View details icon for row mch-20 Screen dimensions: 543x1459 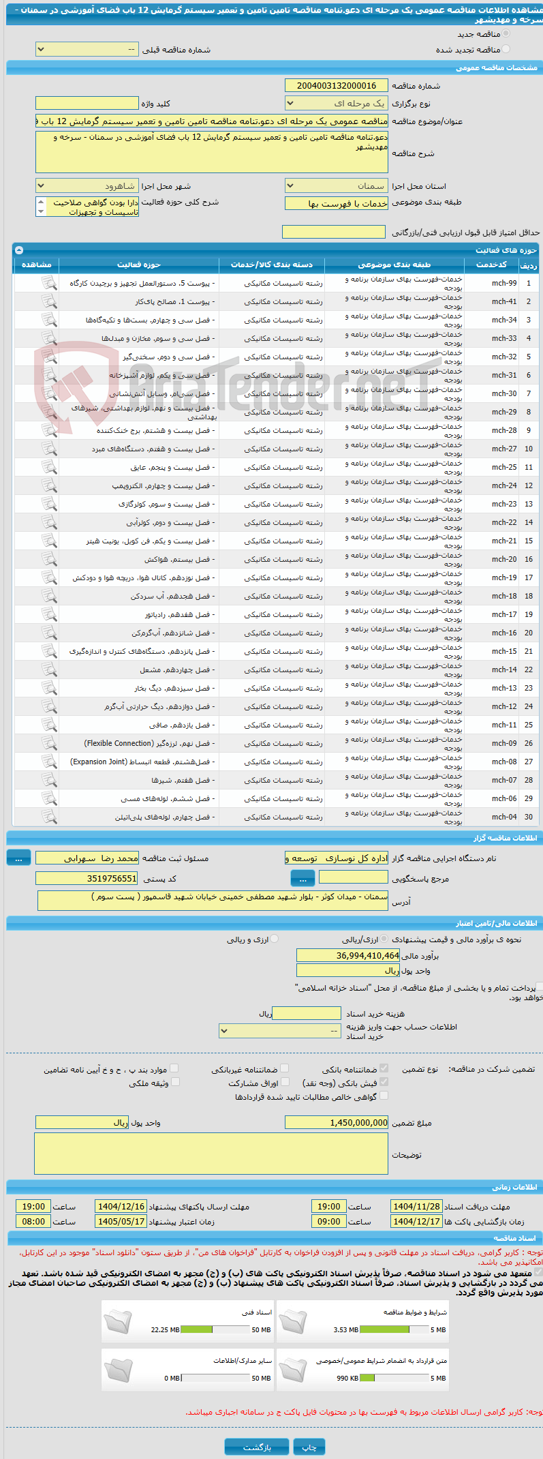49,559
